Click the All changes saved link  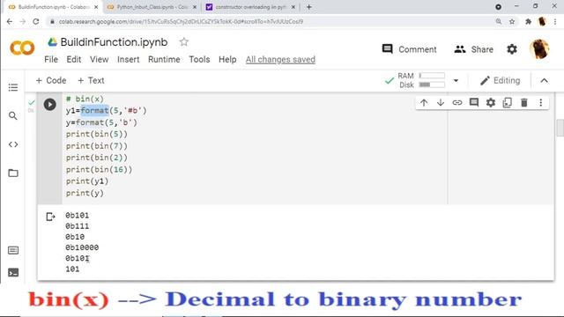click(x=280, y=59)
